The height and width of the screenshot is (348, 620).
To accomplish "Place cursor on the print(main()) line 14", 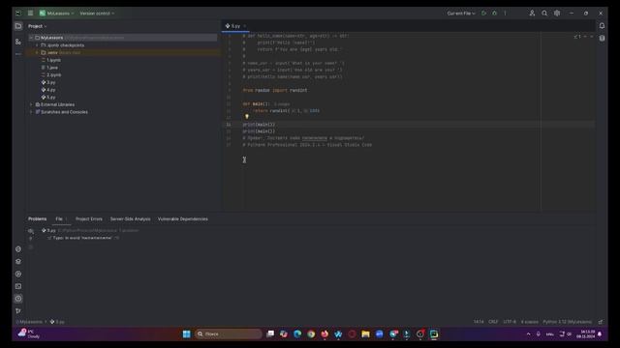I will (259, 125).
